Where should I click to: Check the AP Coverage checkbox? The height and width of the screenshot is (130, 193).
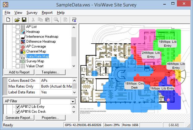18,46
